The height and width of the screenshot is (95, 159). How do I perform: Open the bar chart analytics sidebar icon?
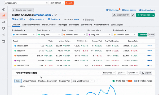(3, 16)
